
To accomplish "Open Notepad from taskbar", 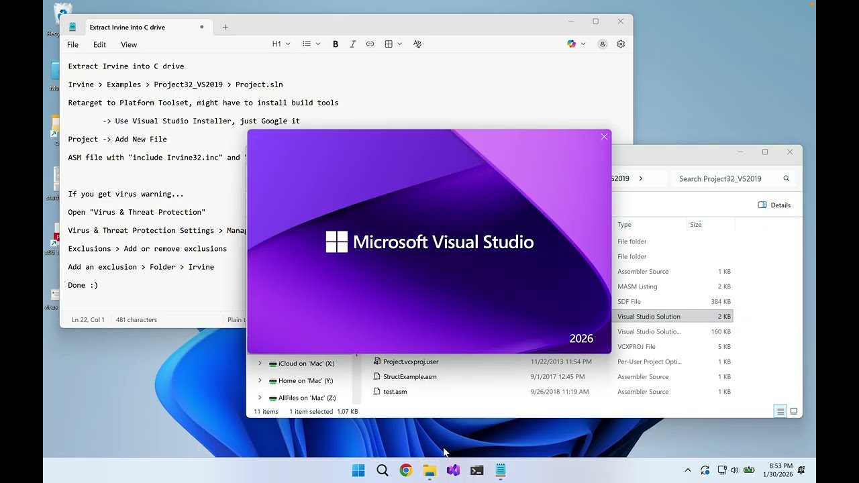I will tap(501, 470).
